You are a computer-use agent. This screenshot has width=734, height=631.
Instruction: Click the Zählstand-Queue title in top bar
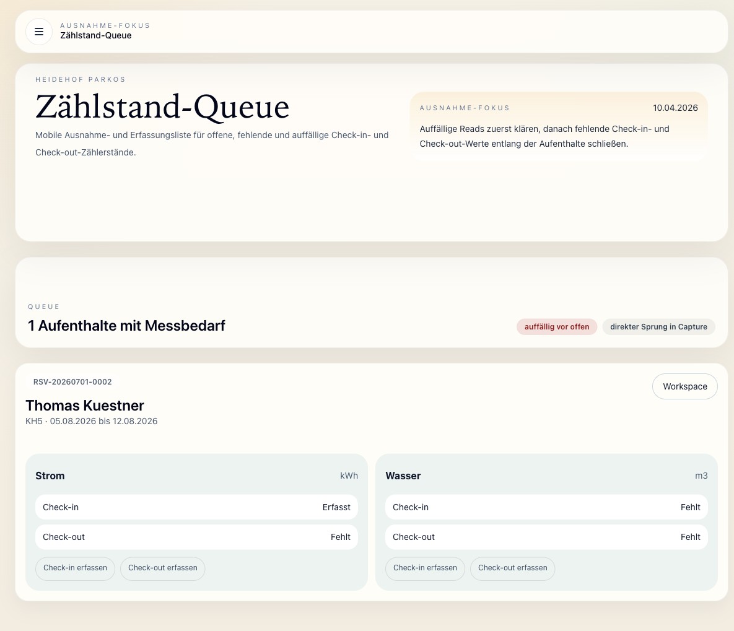(x=96, y=36)
